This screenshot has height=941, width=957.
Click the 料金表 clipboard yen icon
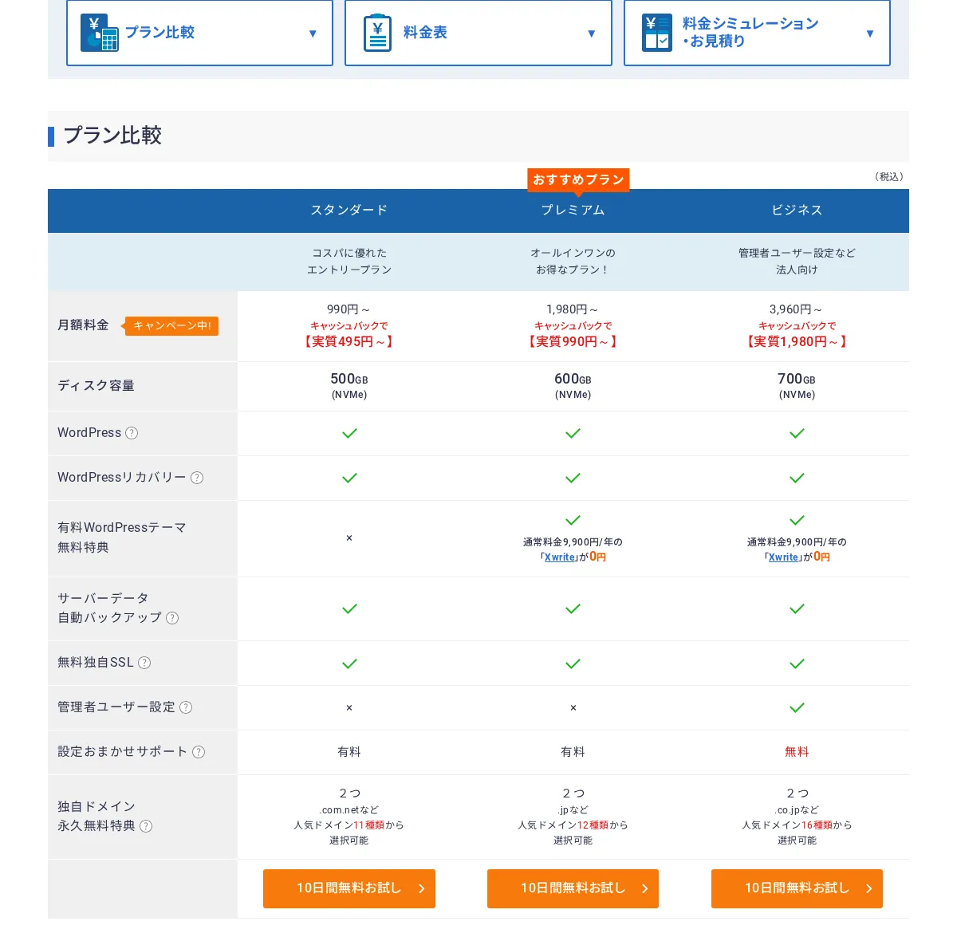[377, 33]
